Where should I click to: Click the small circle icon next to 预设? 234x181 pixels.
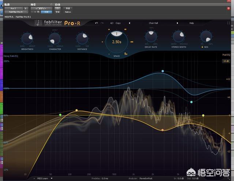[x=51, y=4]
